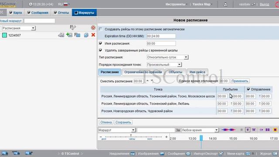Screen dimensions: 279x157
Task: Click Expiration time input field
Action: [x=161, y=36]
